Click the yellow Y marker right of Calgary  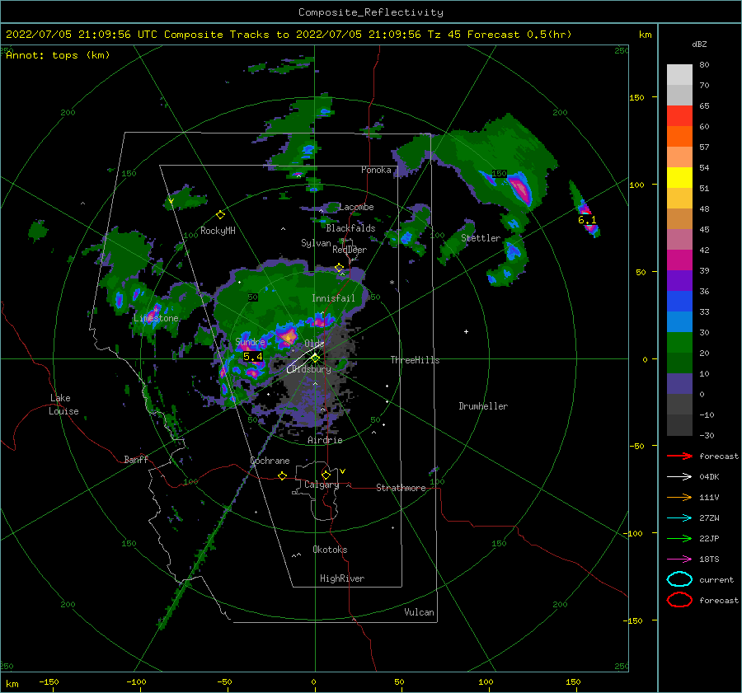click(x=342, y=471)
